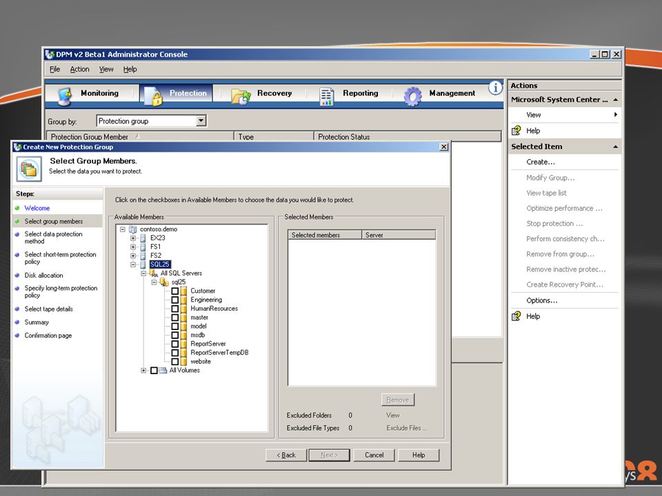Image resolution: width=662 pixels, height=496 pixels.
Task: Click the All SQL Servers icon
Action: coord(154,273)
